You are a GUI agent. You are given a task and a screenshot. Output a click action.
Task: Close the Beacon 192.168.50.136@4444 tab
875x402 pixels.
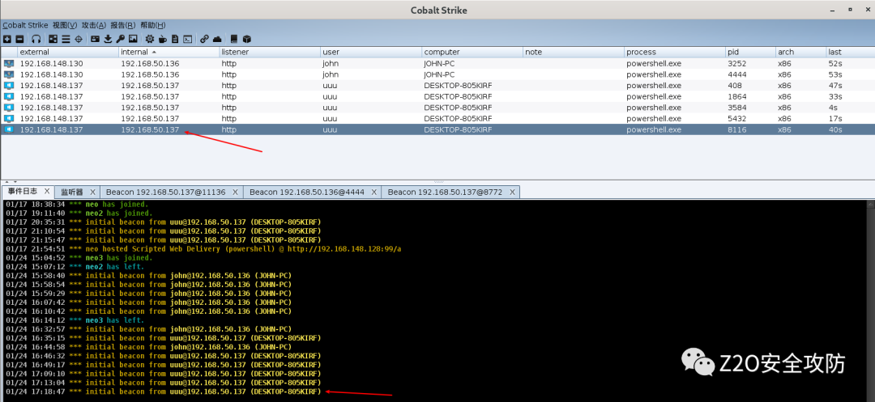373,192
